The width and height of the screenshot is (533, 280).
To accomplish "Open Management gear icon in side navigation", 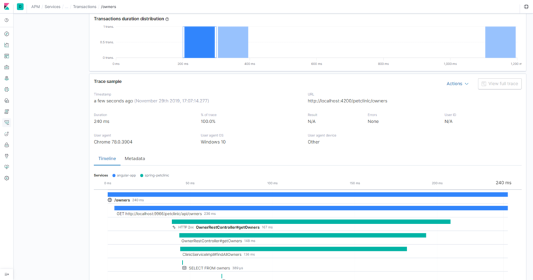I will [x=7, y=178].
